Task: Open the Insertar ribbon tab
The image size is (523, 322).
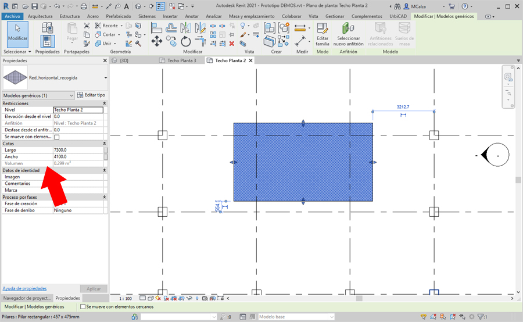Action: click(x=170, y=16)
